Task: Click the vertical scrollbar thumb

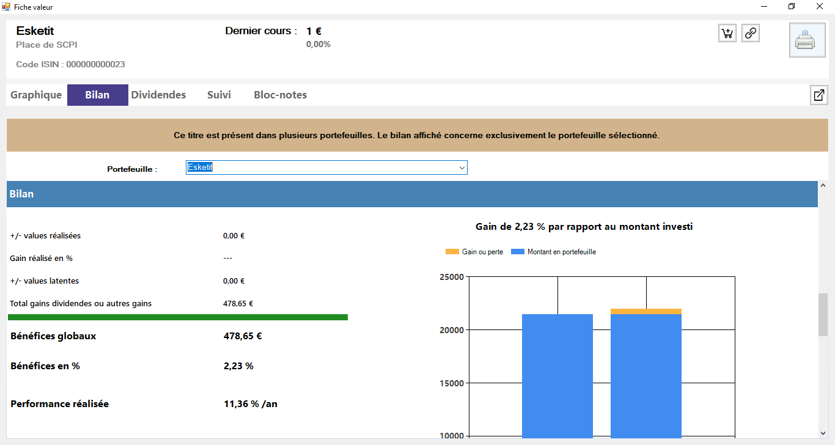Action: 823,315
